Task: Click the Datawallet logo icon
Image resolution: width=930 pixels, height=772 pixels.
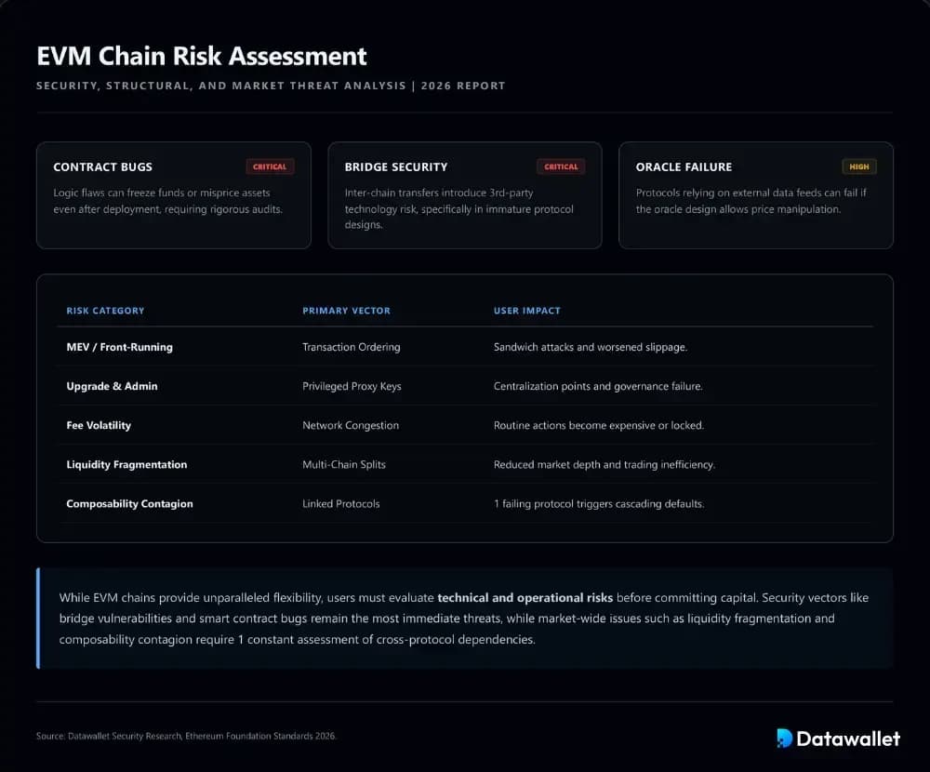Action: [x=785, y=739]
